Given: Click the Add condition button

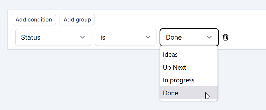Looking at the screenshot, I should point(34,20).
